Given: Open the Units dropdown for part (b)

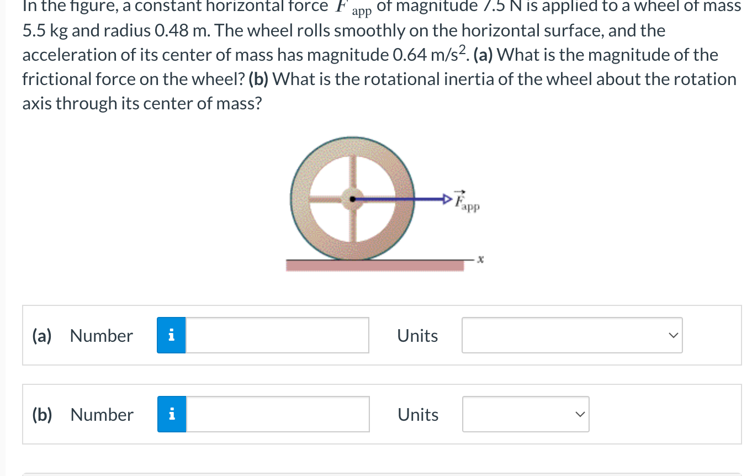Looking at the screenshot, I should (525, 414).
